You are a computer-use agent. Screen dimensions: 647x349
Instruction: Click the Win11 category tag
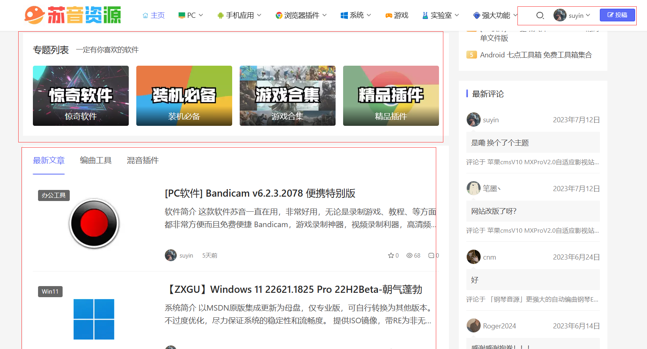point(50,292)
